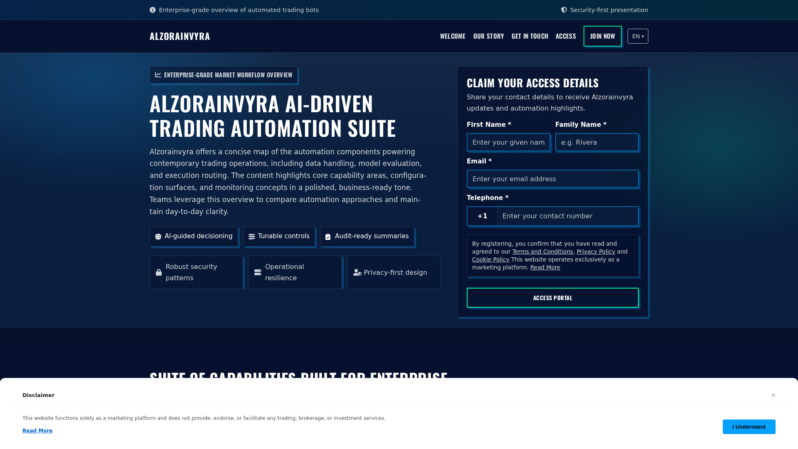Click the clipboard icon for Audit-ready summaries
Image resolution: width=798 pixels, height=449 pixels.
click(328, 237)
